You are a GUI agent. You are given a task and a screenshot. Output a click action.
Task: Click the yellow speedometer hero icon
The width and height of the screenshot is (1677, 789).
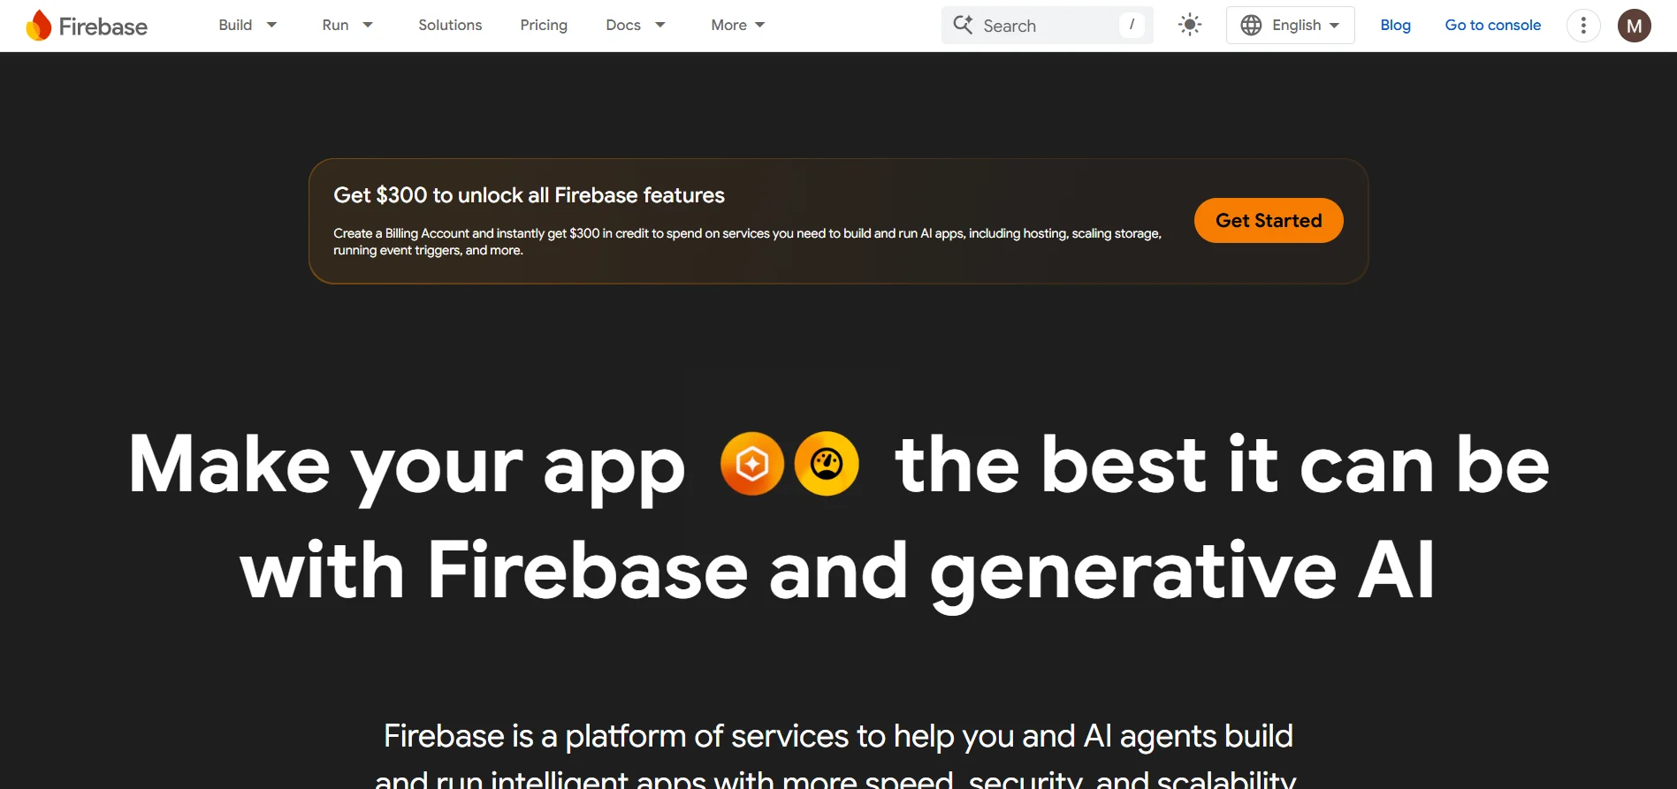click(x=827, y=464)
